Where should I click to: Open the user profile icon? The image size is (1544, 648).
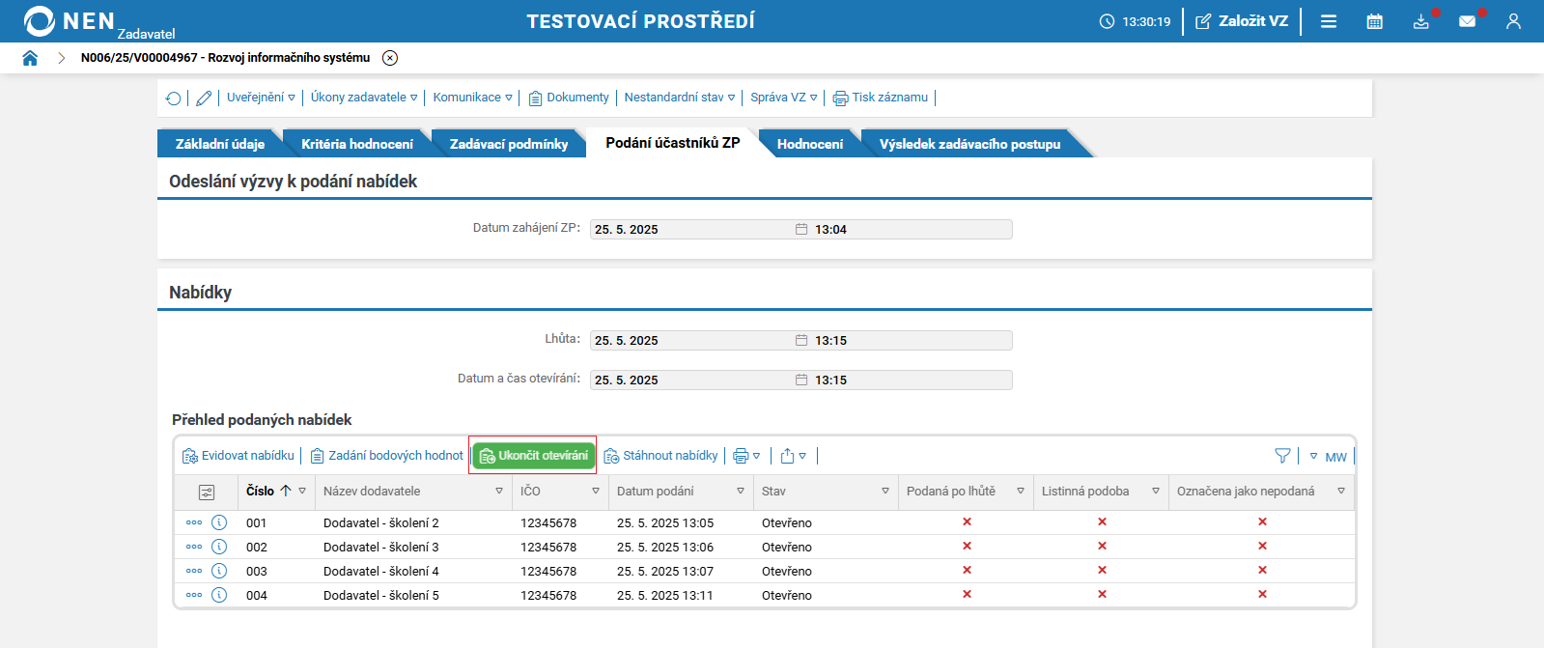1513,21
